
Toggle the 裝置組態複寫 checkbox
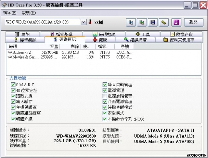pyautogui.click(x=13, y=113)
